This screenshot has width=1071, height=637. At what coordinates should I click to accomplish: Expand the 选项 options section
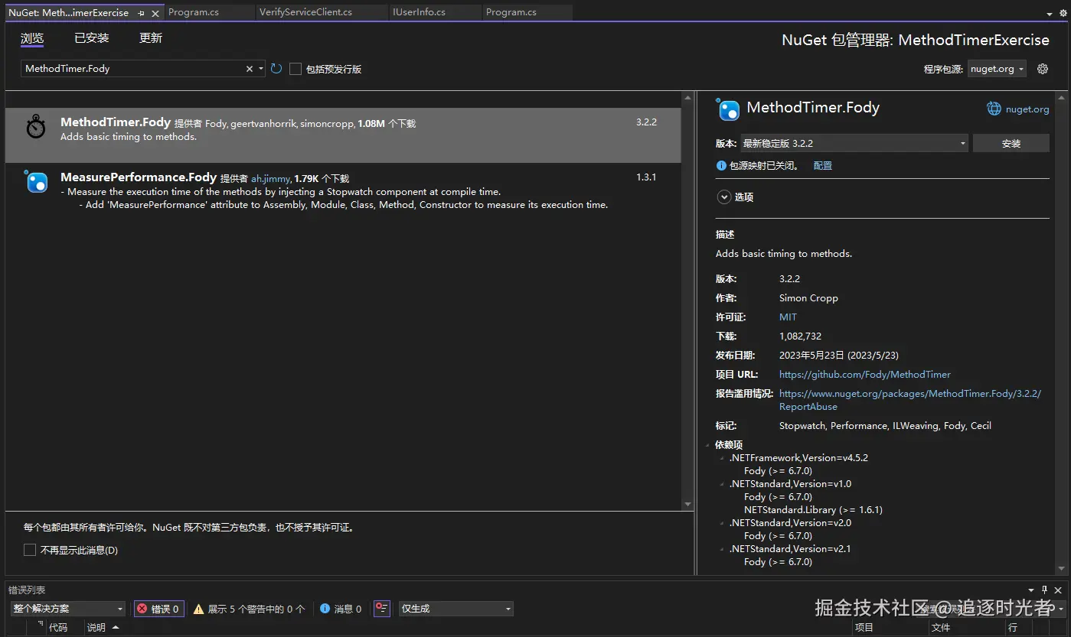click(723, 197)
